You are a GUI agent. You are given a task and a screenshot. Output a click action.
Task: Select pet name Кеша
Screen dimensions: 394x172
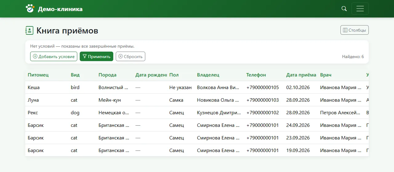[x=34, y=88]
